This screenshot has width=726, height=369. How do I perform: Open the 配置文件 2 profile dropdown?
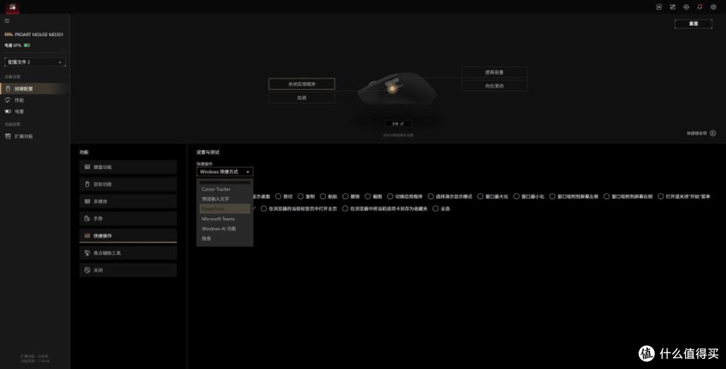tap(35, 62)
